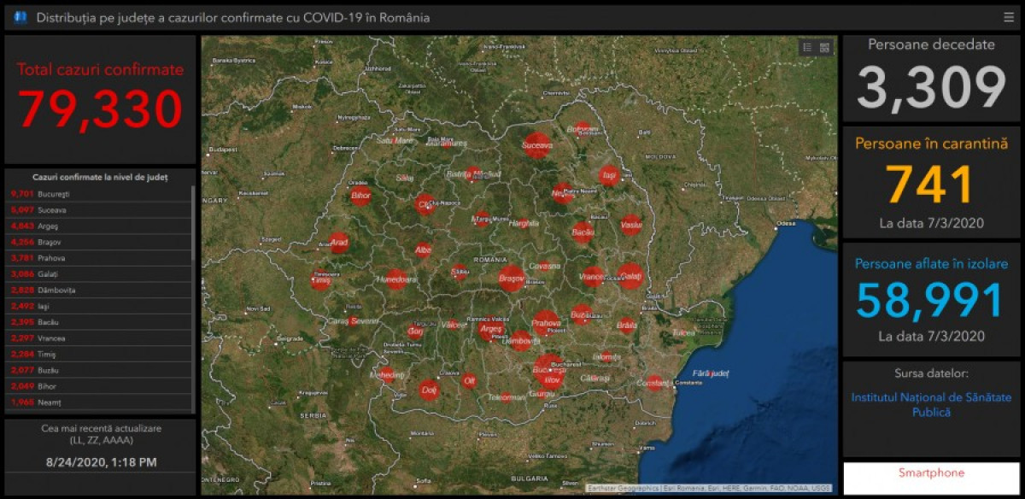
Task: Select the Brașov case marker on map
Action: click(511, 279)
